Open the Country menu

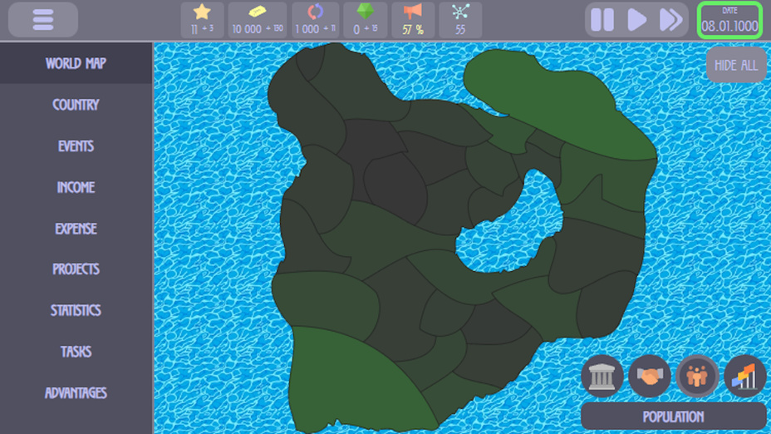(x=76, y=105)
